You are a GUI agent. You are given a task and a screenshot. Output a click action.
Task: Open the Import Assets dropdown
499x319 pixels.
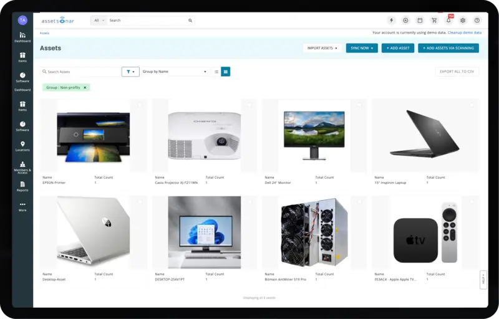[322, 48]
